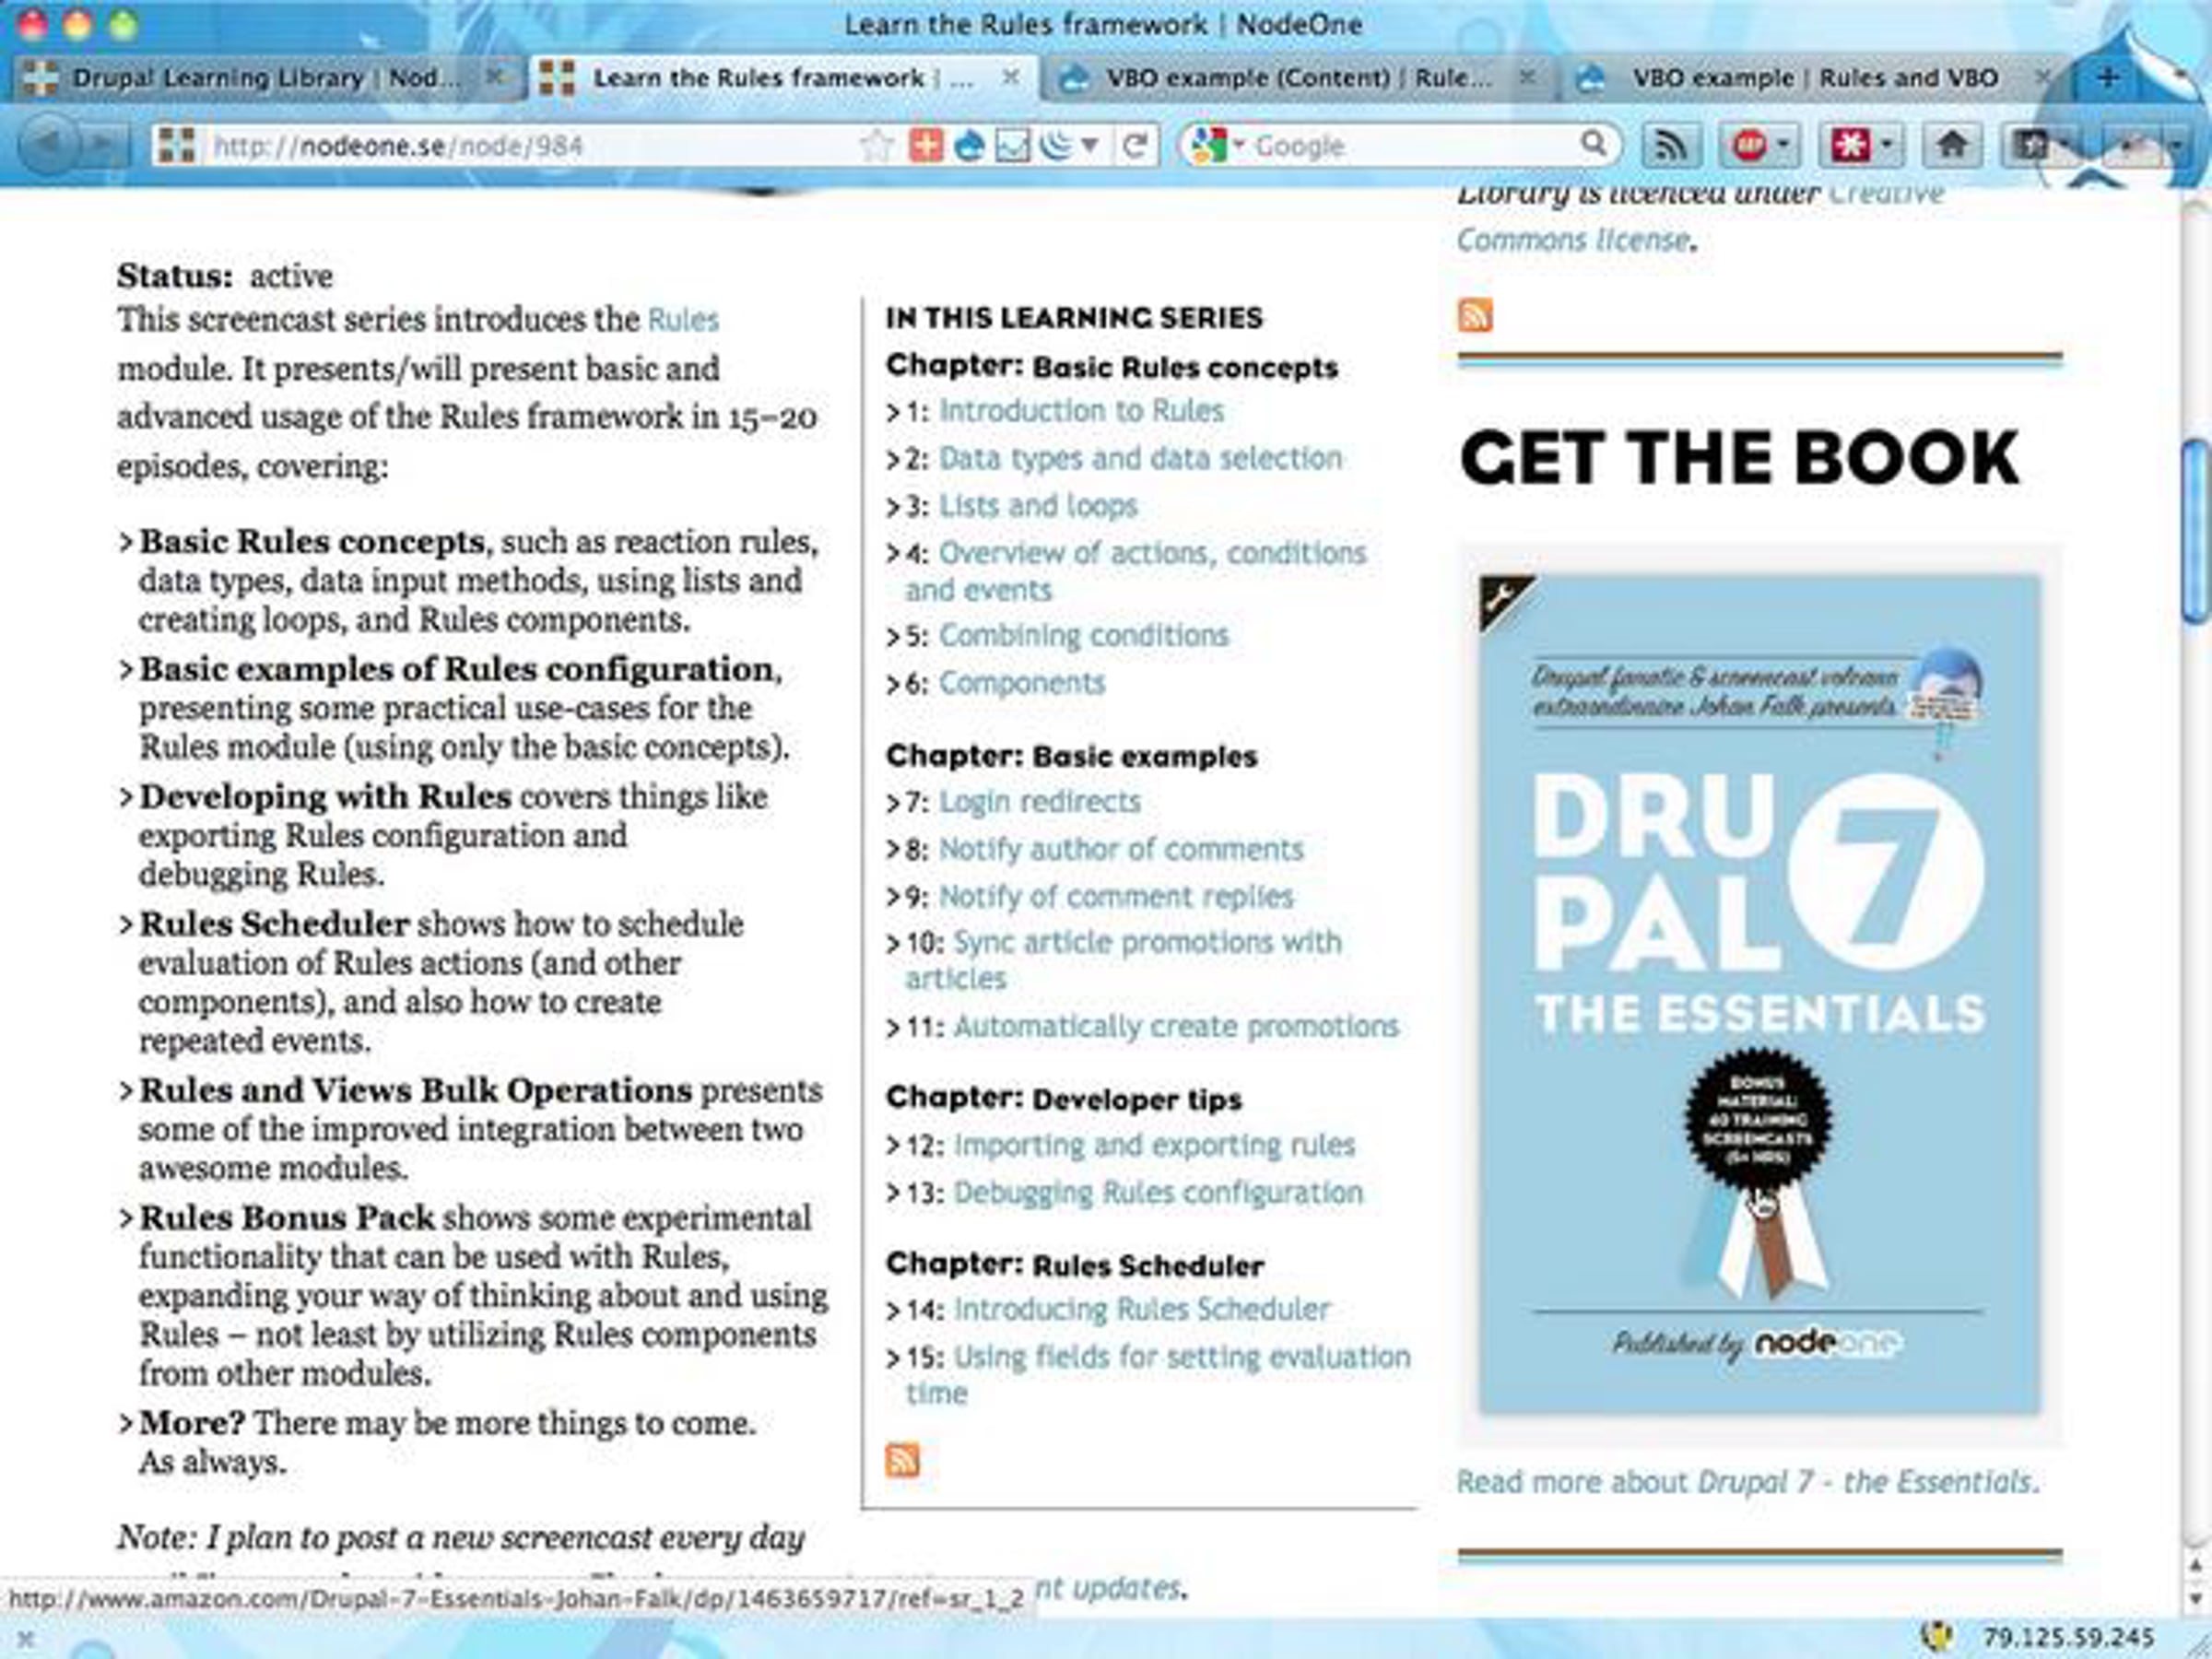Click the envelope icon in the address bar
Image resolution: width=2212 pixels, height=1659 pixels.
(x=1012, y=146)
